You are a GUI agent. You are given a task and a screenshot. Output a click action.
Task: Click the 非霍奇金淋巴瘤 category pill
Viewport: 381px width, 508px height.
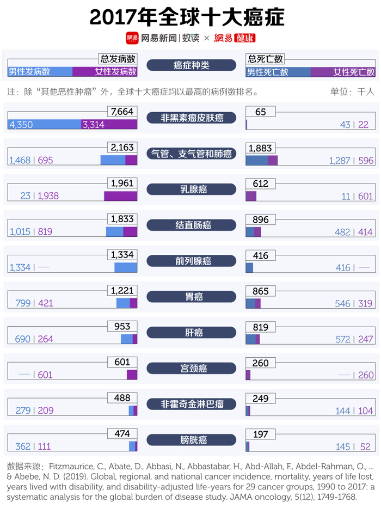(192, 405)
